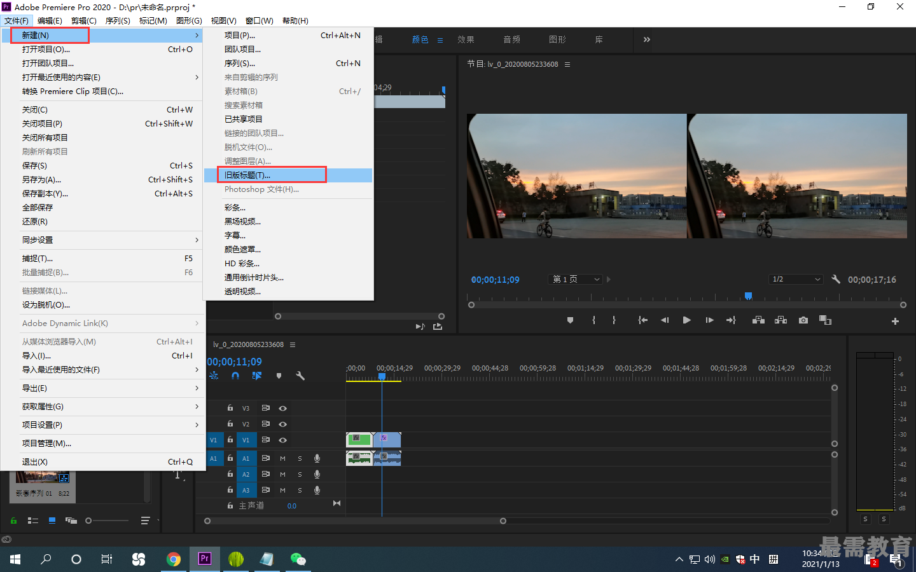Choose '序列(S)...' in New submenu
916x572 pixels.
coord(288,63)
